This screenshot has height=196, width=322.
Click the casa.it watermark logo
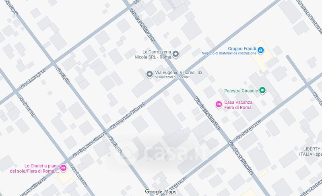pyautogui.click(x=158, y=153)
